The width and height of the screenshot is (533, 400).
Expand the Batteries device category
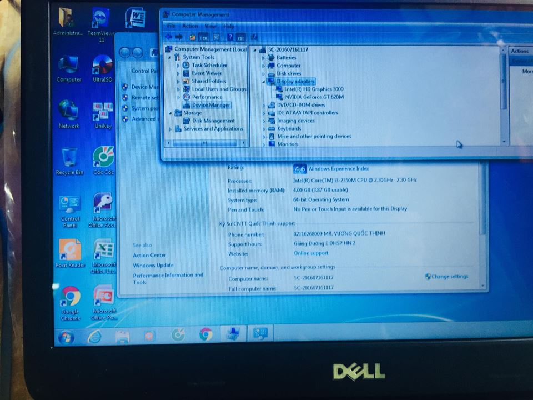point(263,58)
